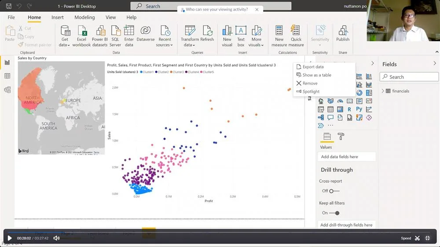This screenshot has height=247, width=440.
Task: Open the Help ribbon tab
Action: pyautogui.click(x=131, y=18)
